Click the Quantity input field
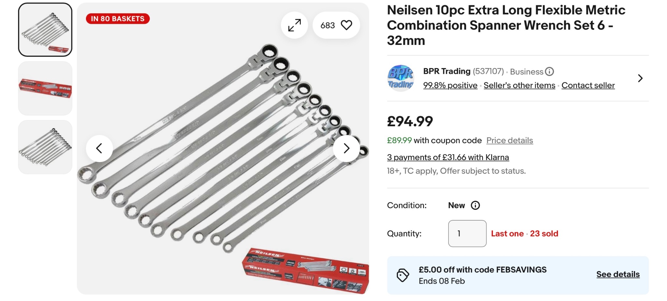Viewport: 667px width, 301px height. (x=467, y=234)
